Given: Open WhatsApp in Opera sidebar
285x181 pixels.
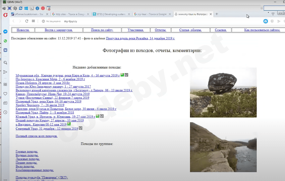Looking at the screenshot, I should (5, 41).
